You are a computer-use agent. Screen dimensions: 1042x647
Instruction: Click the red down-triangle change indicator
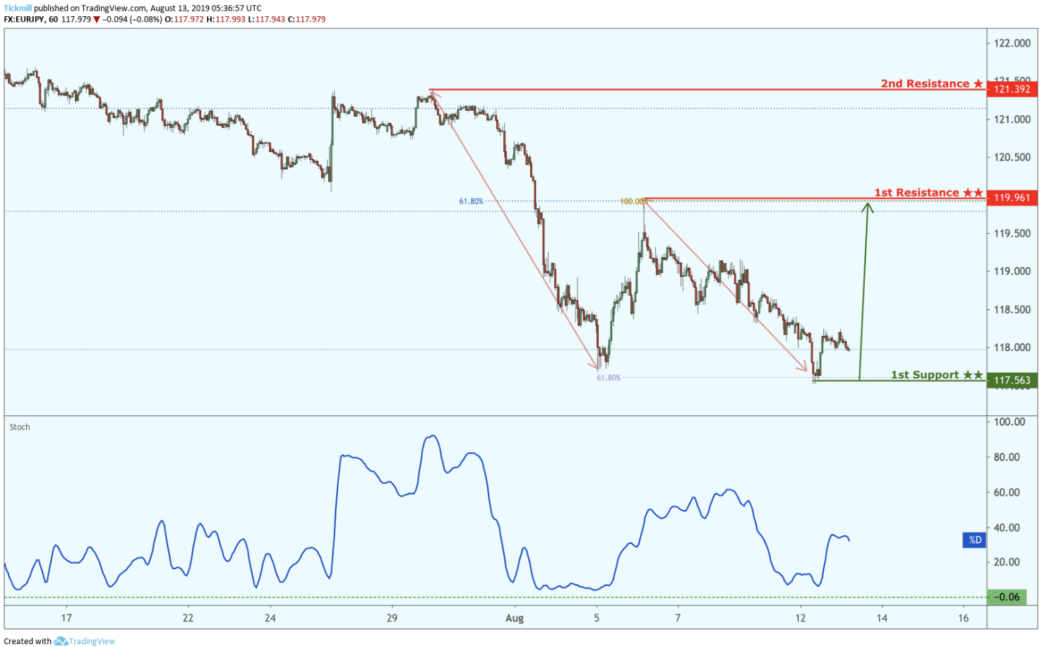97,20
